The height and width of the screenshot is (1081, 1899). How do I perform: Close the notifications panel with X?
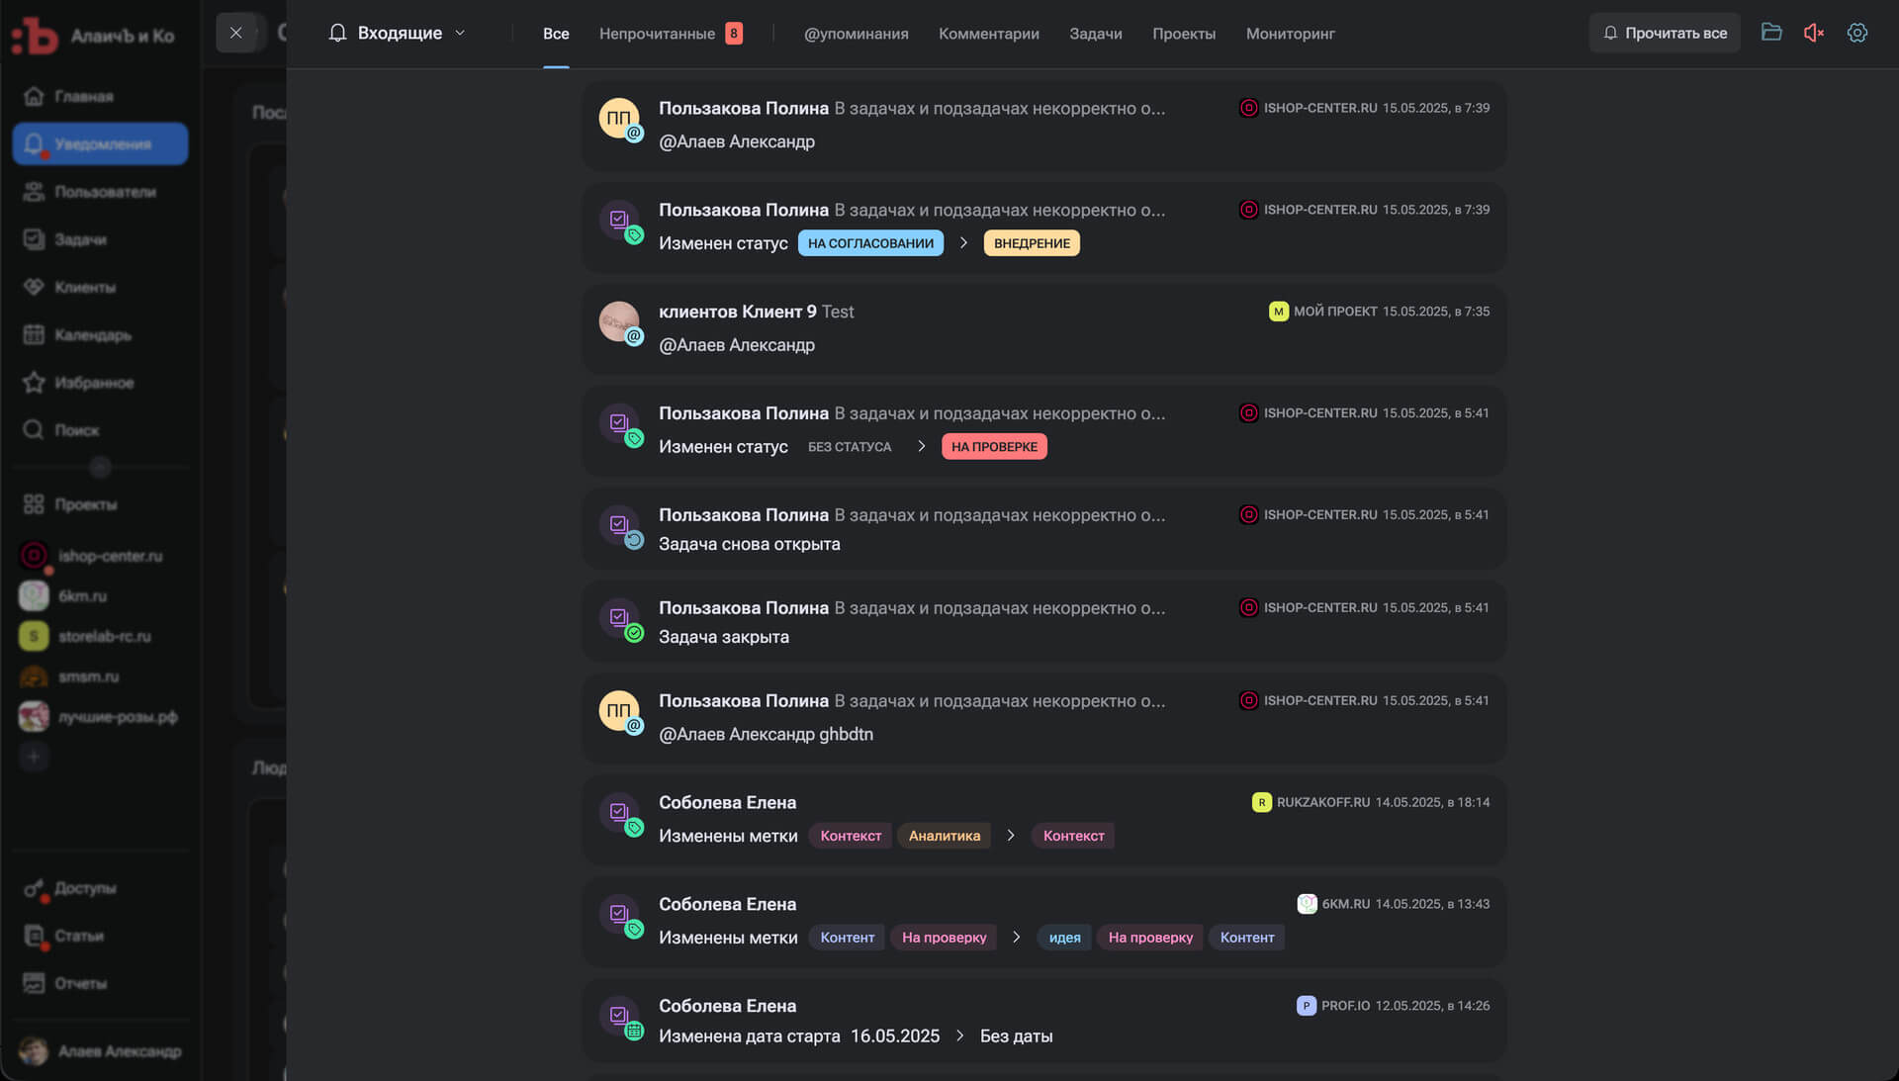click(235, 33)
